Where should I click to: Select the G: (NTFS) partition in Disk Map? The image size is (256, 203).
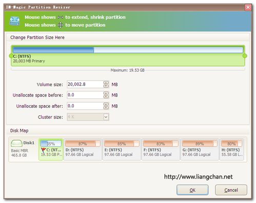[200, 150]
